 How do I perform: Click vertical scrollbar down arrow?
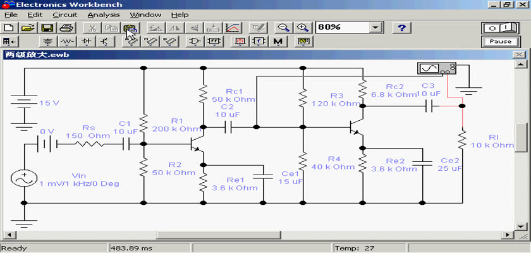tap(520, 226)
